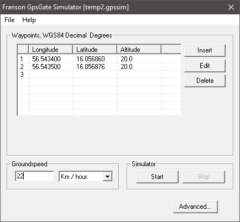Select waypoint row 2
This screenshot has height=222, width=240.
click(x=99, y=67)
